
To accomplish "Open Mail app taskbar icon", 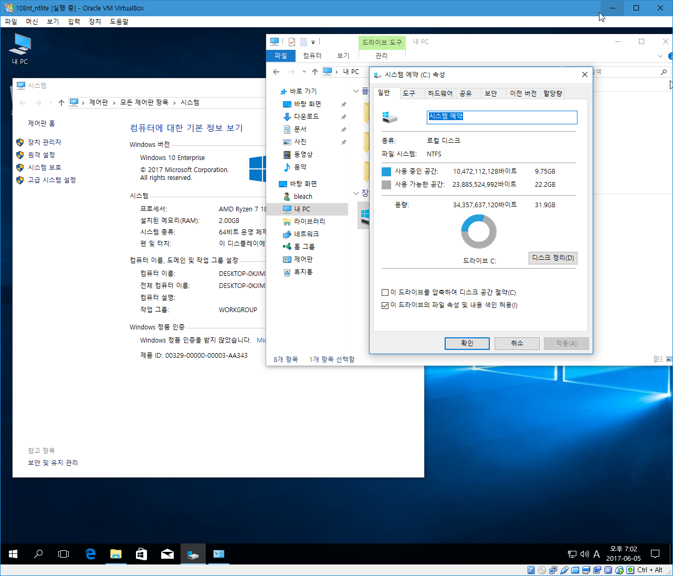I will coord(167,554).
